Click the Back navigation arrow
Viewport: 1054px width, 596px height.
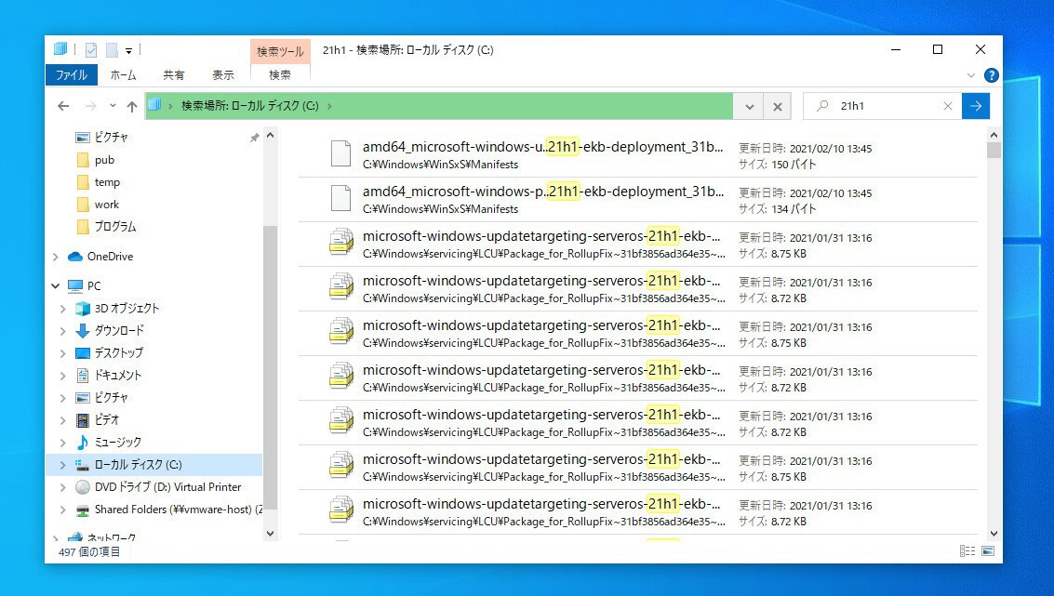click(x=63, y=106)
